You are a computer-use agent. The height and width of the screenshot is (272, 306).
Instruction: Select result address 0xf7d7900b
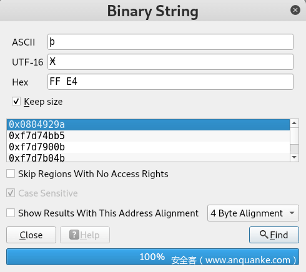tap(148, 147)
